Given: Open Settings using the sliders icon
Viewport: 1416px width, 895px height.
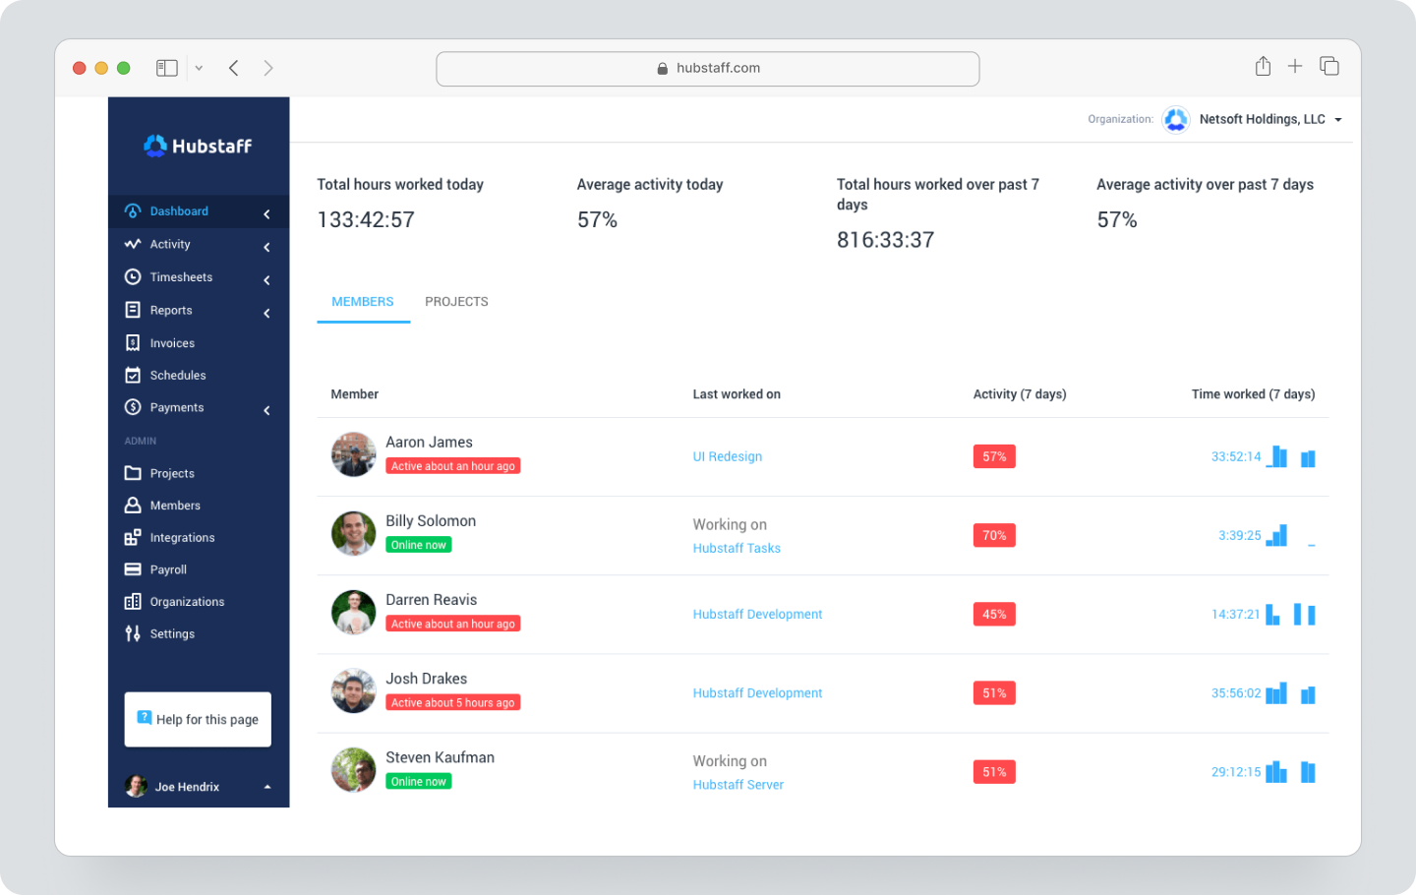Looking at the screenshot, I should coord(132,633).
